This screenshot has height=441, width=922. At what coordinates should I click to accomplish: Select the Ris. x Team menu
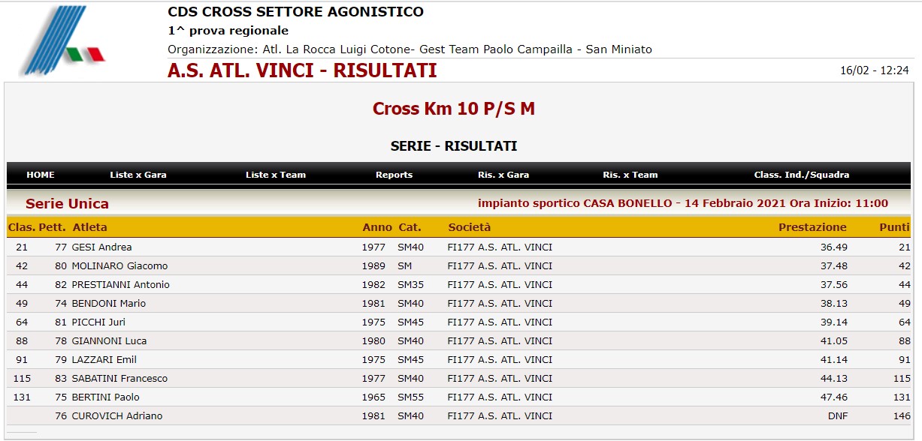(x=630, y=175)
